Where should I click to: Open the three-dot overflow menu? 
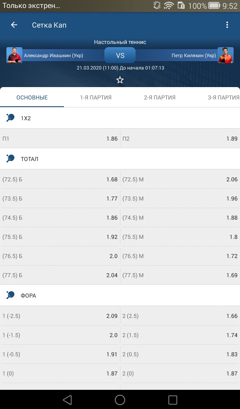(x=227, y=25)
